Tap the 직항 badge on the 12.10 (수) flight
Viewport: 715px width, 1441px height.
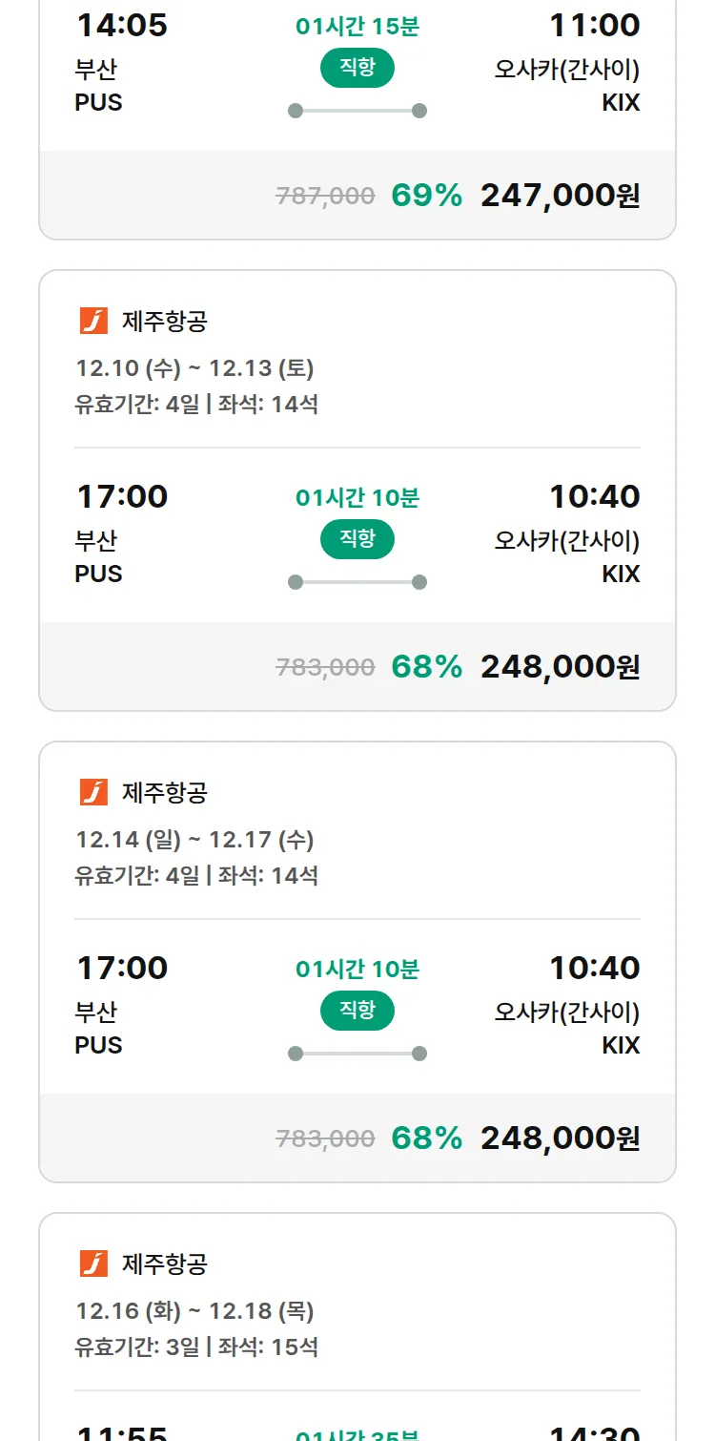[x=357, y=539]
